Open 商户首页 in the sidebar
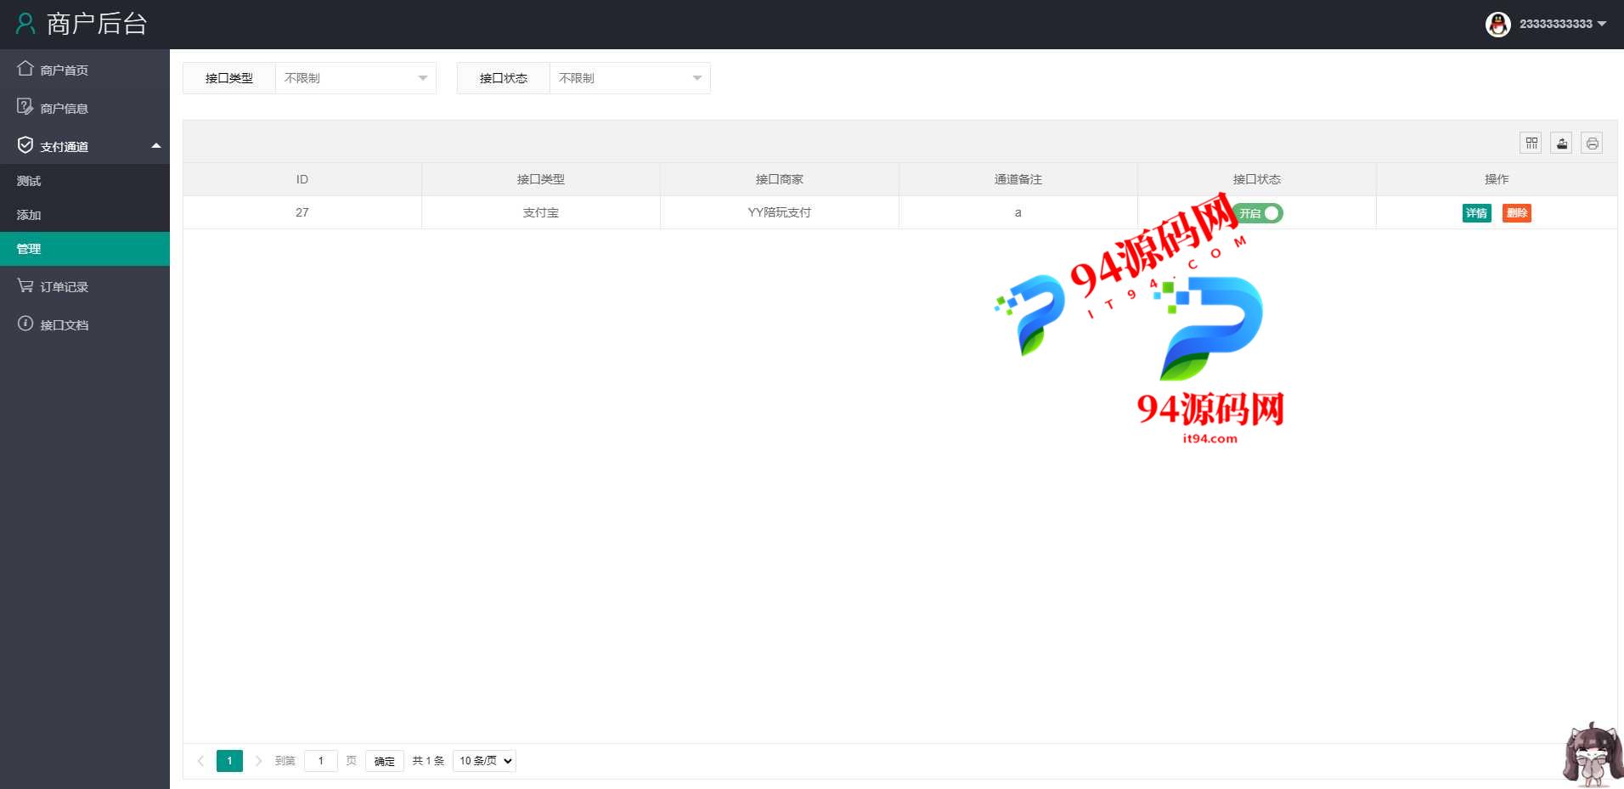Viewport: 1624px width, 789px height. [x=85, y=70]
